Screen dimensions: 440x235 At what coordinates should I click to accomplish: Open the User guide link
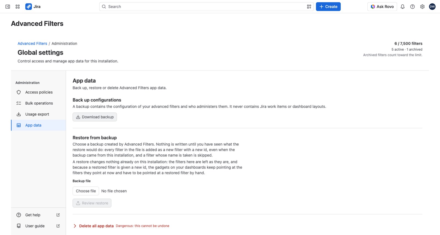click(x=38, y=226)
